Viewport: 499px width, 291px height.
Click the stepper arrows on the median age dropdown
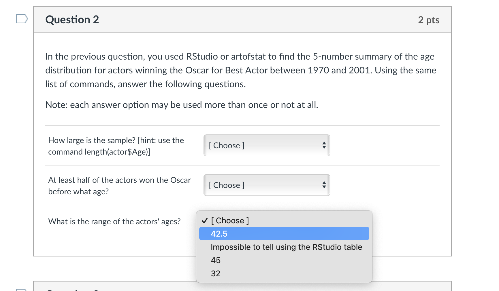pyautogui.click(x=325, y=185)
